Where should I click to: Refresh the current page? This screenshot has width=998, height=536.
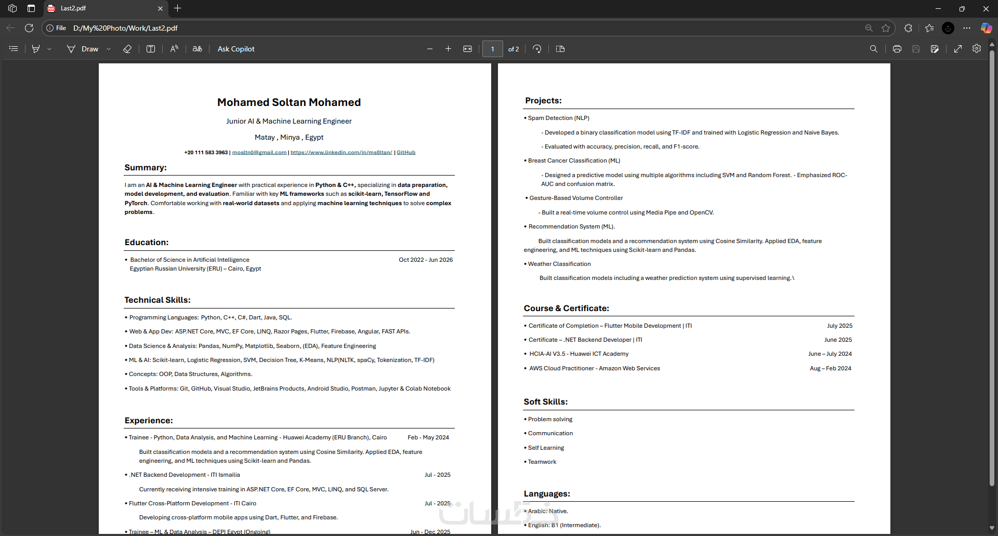(x=29, y=28)
